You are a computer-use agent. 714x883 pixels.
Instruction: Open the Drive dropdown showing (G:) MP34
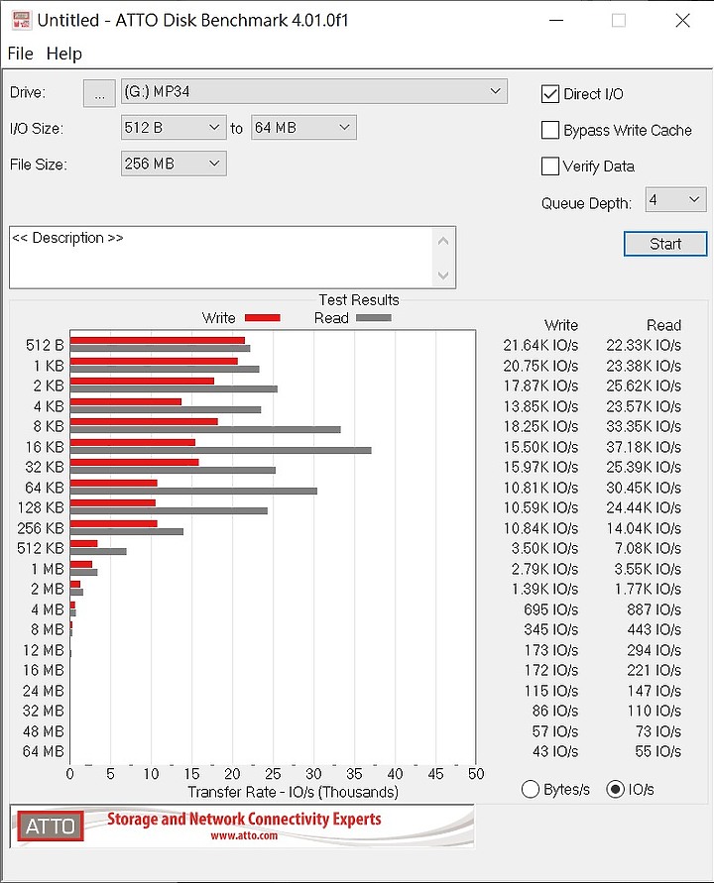[x=314, y=91]
